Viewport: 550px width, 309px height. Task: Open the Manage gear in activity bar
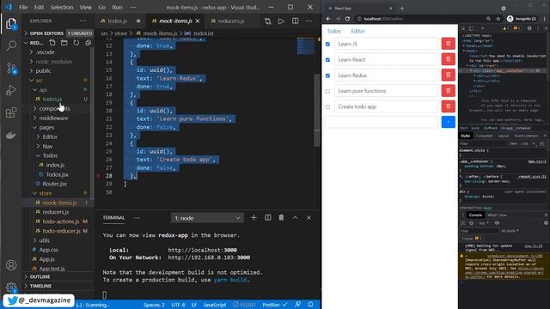tap(11, 288)
